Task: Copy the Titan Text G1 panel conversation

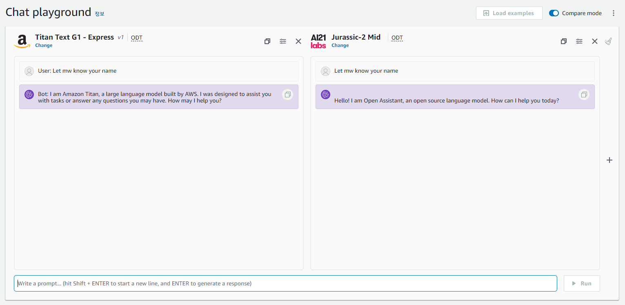Action: tap(267, 41)
